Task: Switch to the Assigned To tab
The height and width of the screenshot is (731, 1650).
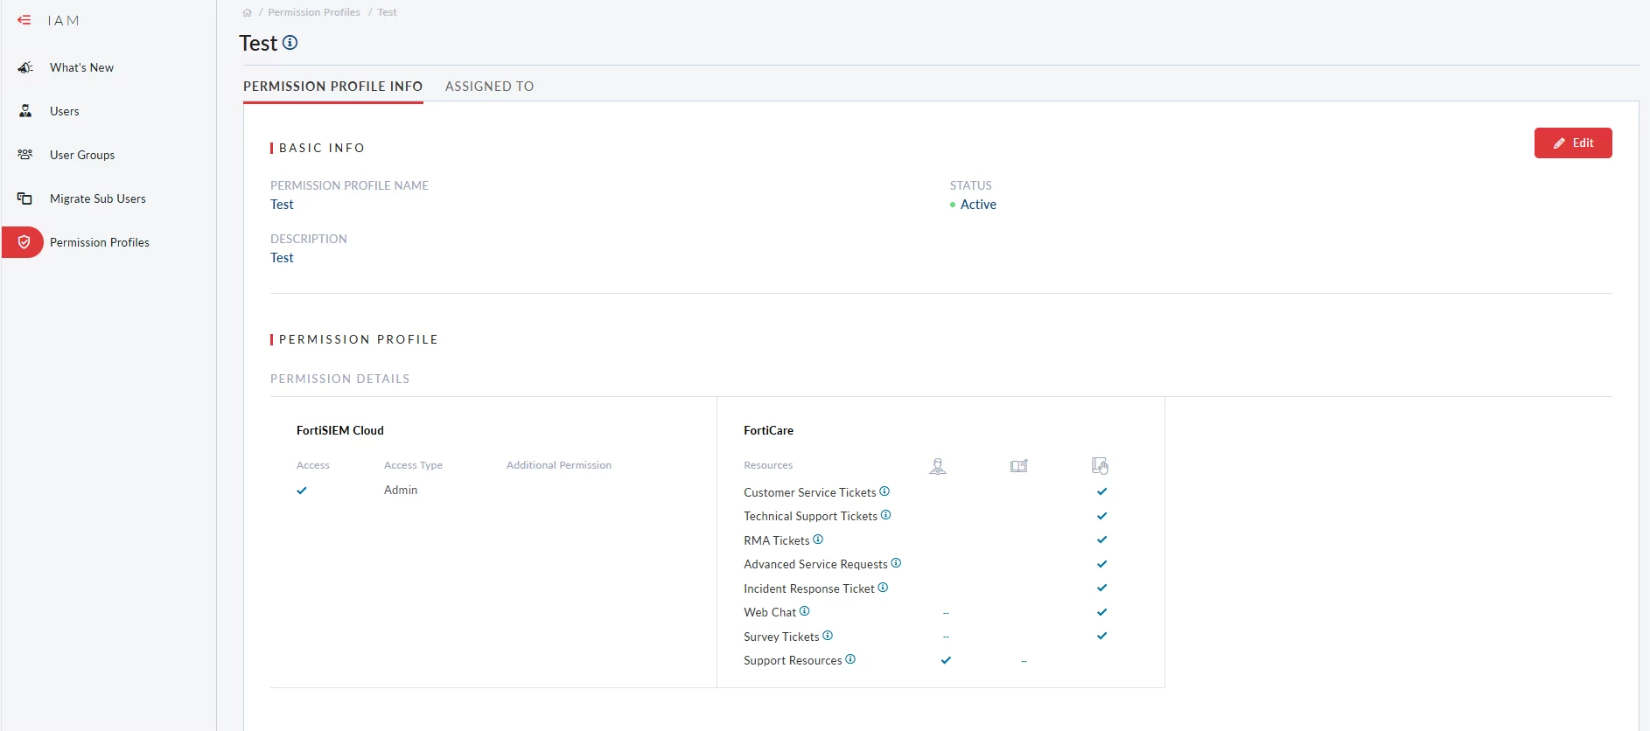Action: pyautogui.click(x=489, y=86)
